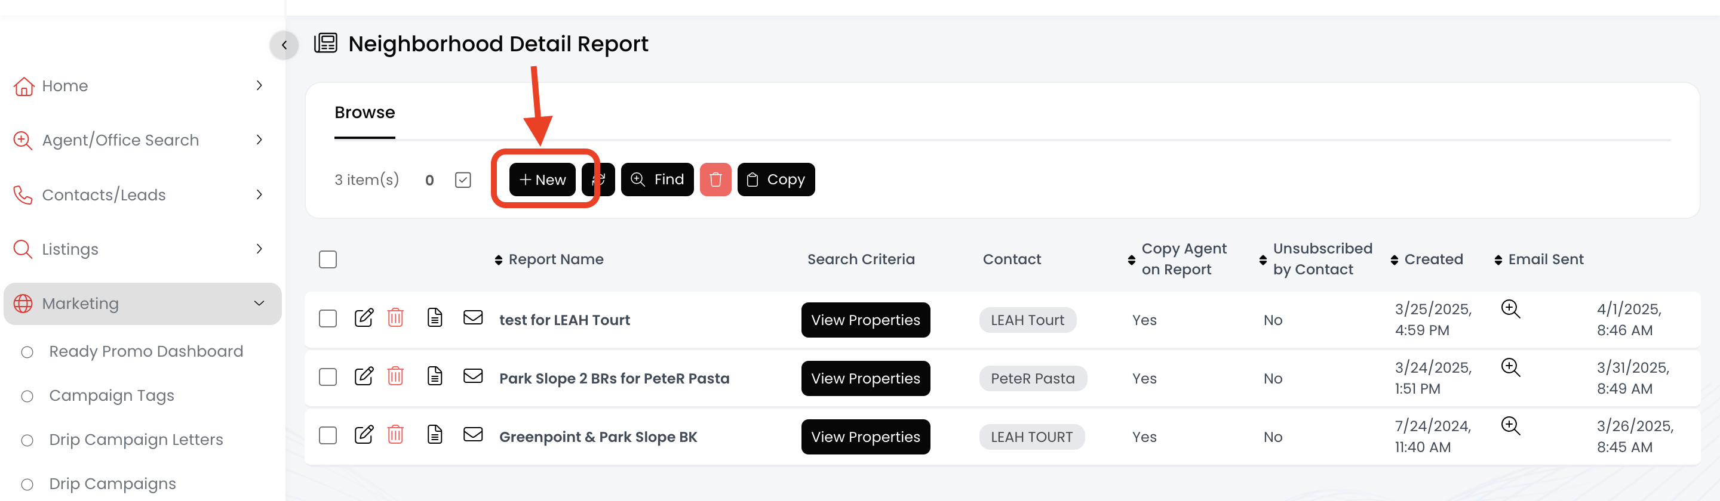
Task: Click View Properties for Park Slope 2 BRs
Action: click(x=865, y=378)
